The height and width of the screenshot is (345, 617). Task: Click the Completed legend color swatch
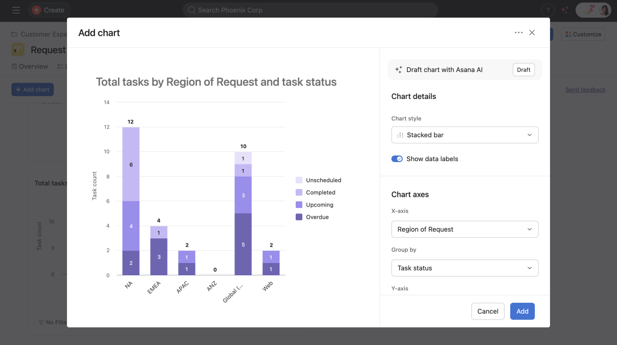(x=299, y=192)
